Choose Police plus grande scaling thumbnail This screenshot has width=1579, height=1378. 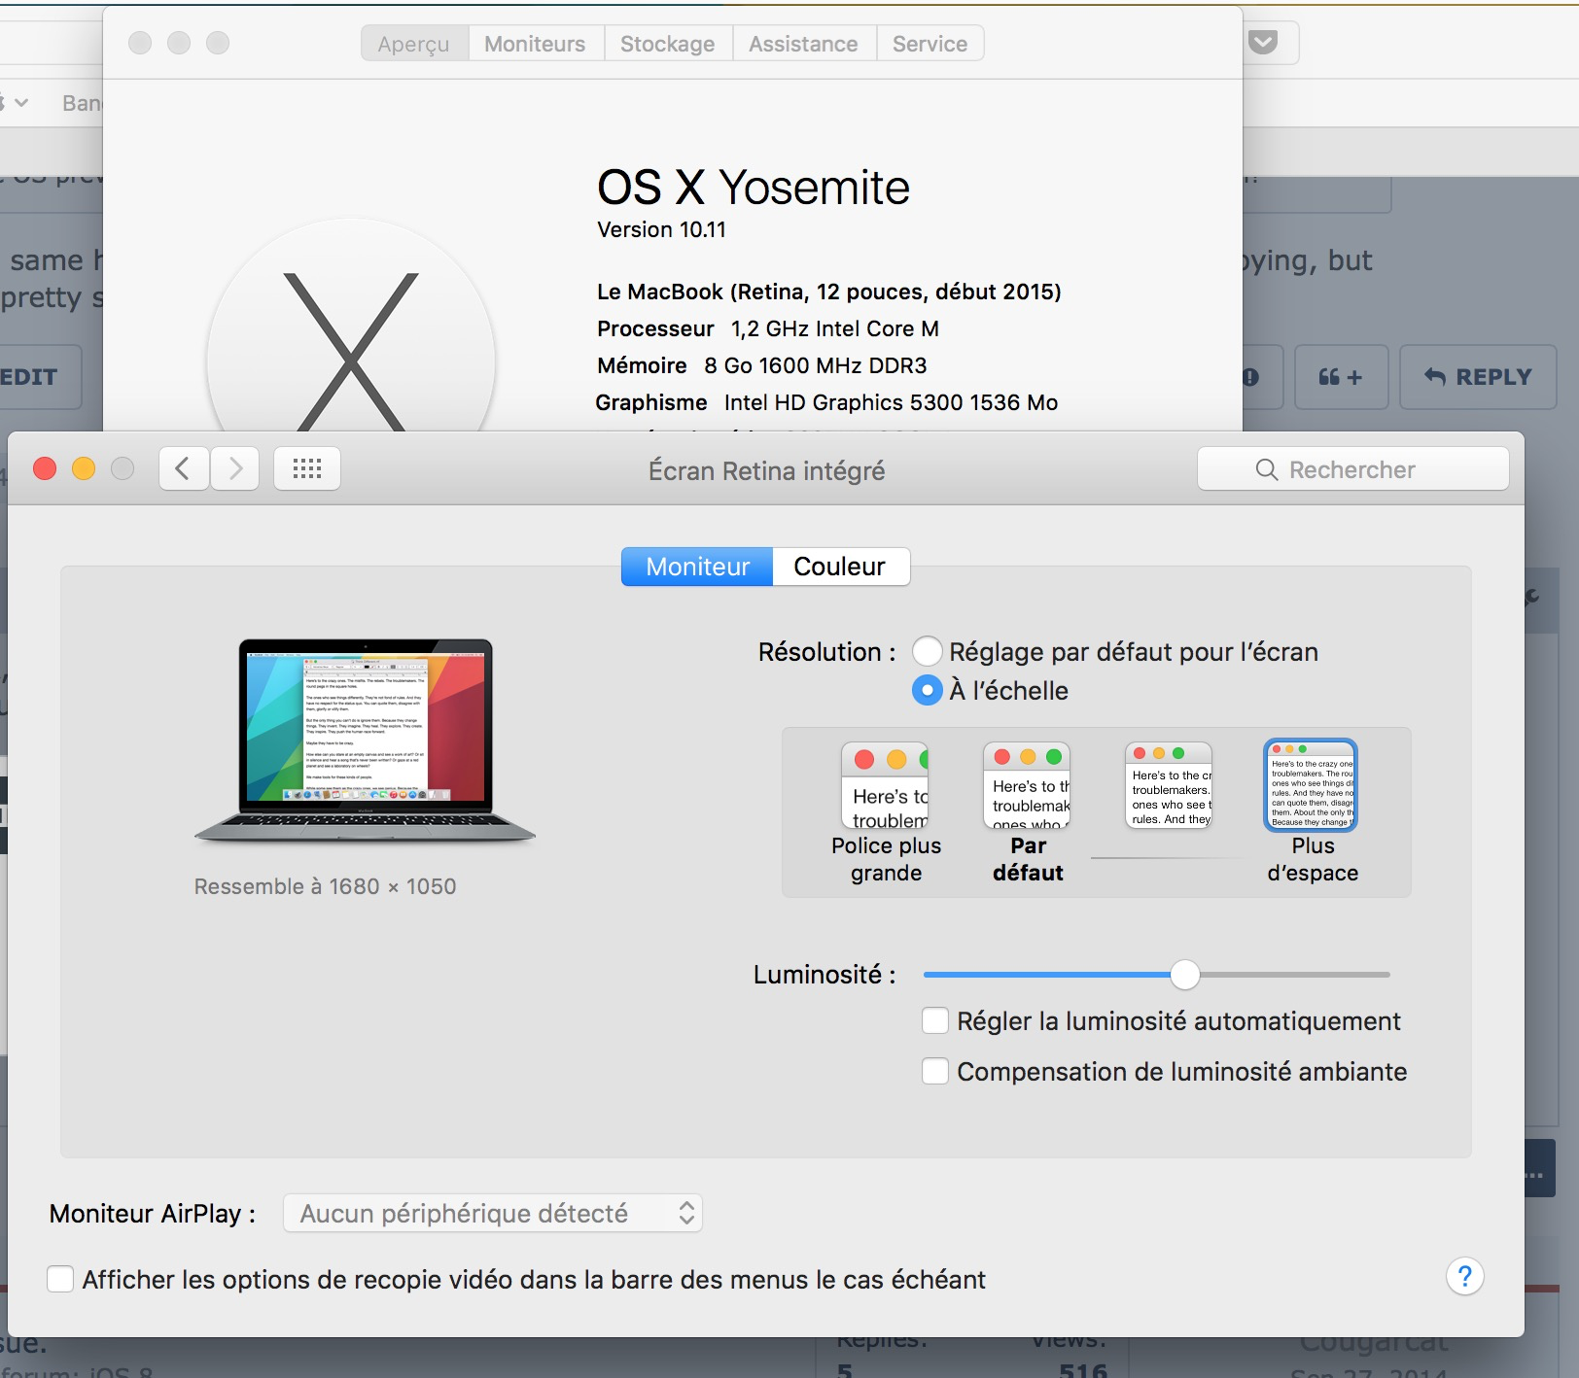pos(885,785)
